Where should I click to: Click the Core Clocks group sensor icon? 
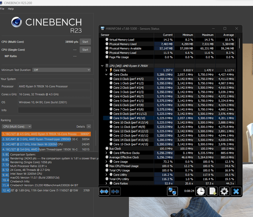[111, 74]
